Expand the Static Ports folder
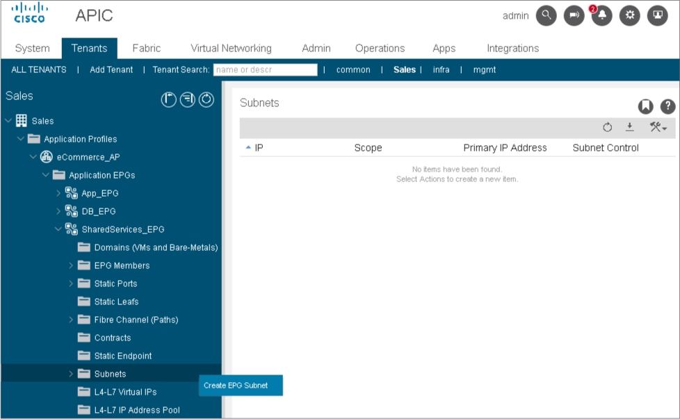The width and height of the screenshot is (680, 419). [x=71, y=284]
